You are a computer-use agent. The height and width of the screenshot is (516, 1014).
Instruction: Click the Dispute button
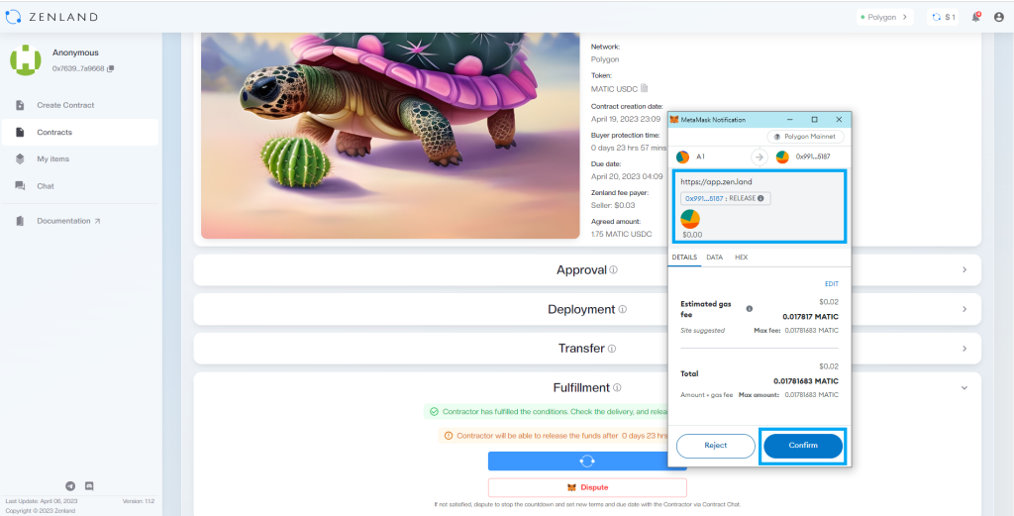click(587, 487)
